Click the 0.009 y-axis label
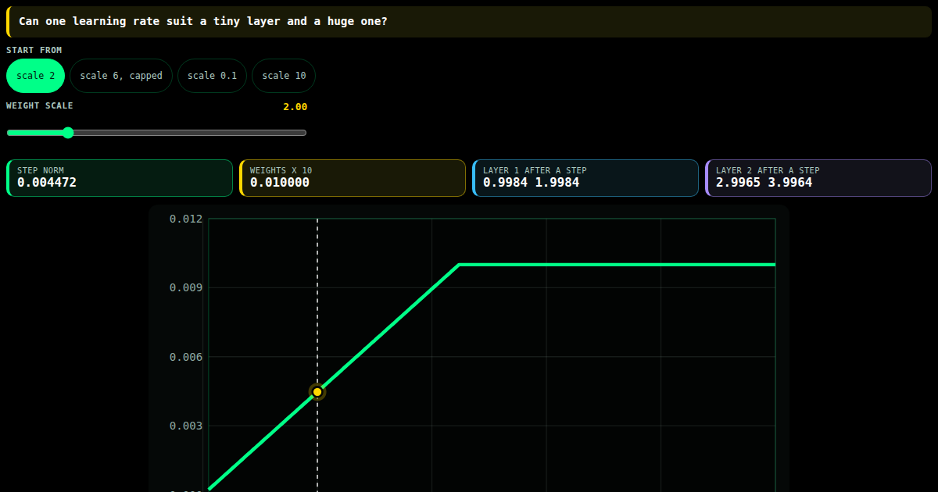The image size is (938, 492). (186, 288)
